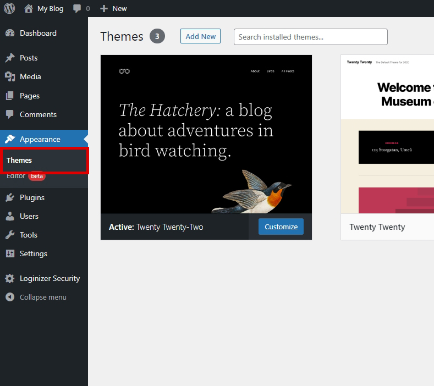Open My Blog site link

click(x=51, y=9)
